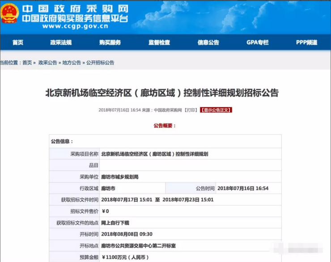Click the 首页 breadcrumb link
Screen dimensions: 331x262
click(x=27, y=63)
